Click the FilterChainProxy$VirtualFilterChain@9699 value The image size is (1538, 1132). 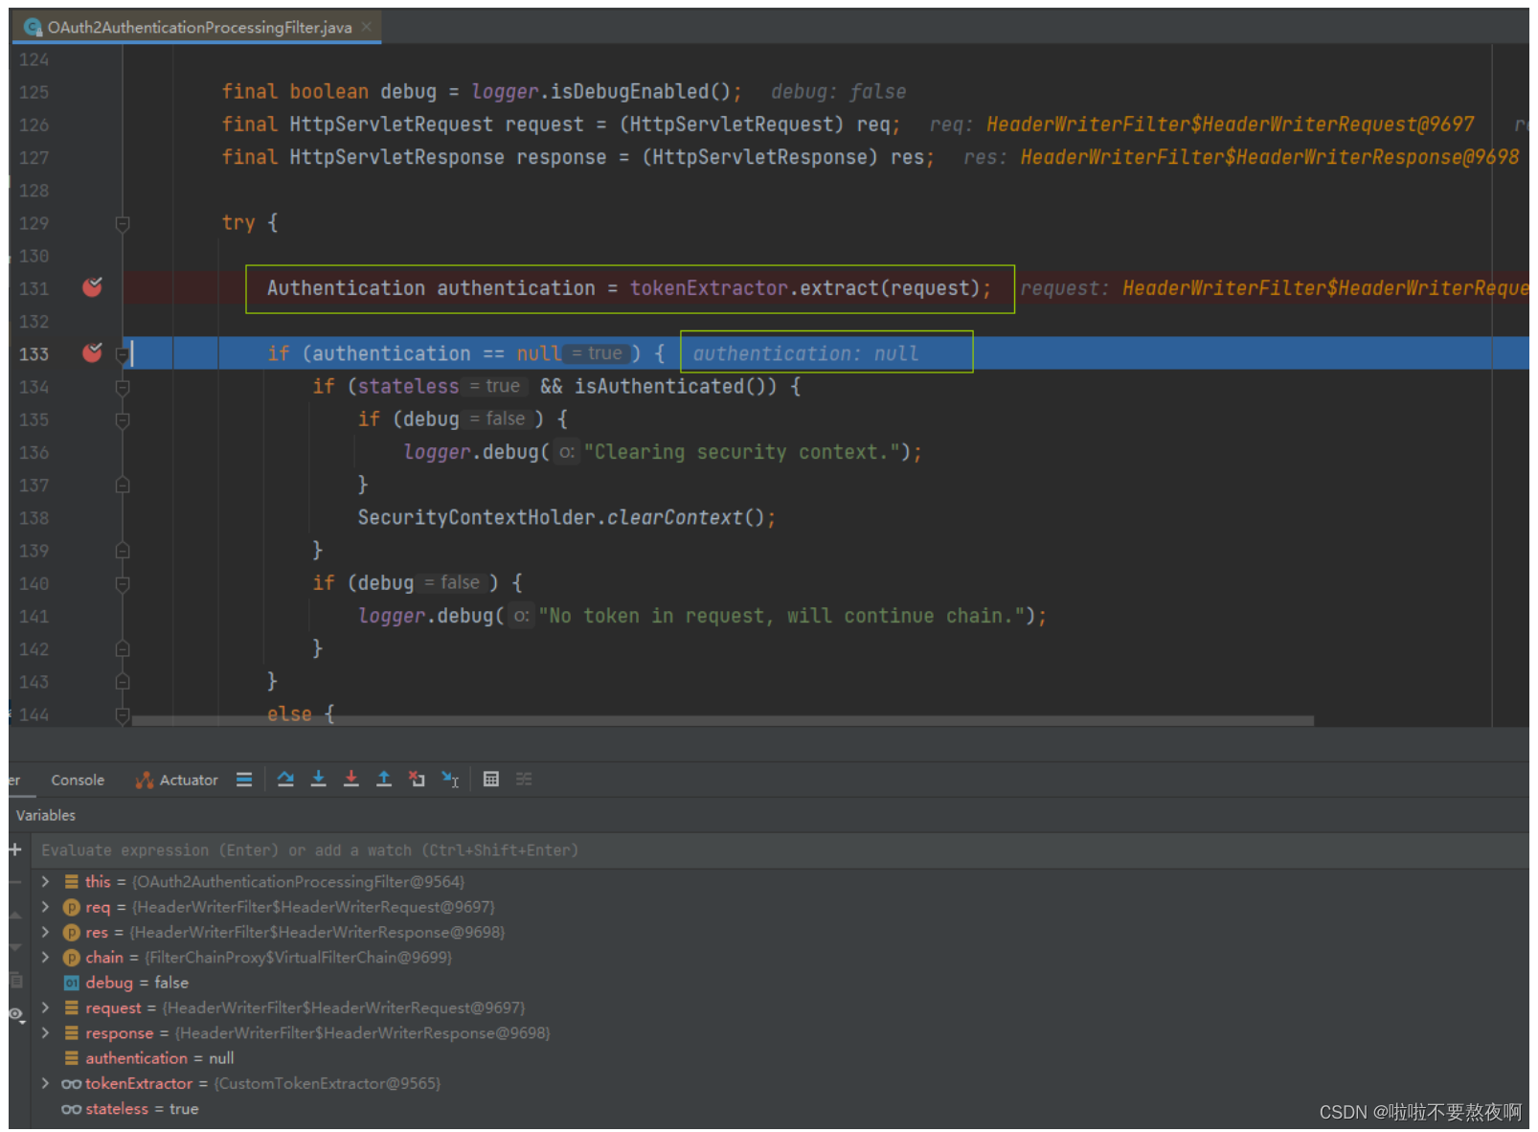pos(299,958)
